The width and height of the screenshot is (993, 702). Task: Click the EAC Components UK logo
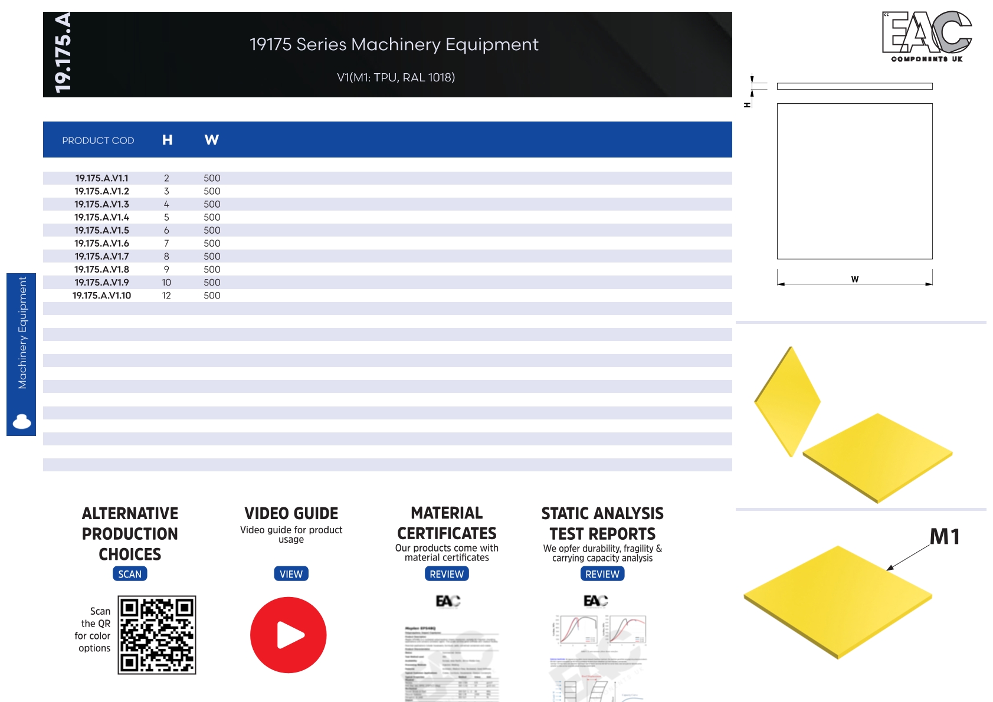(x=927, y=37)
